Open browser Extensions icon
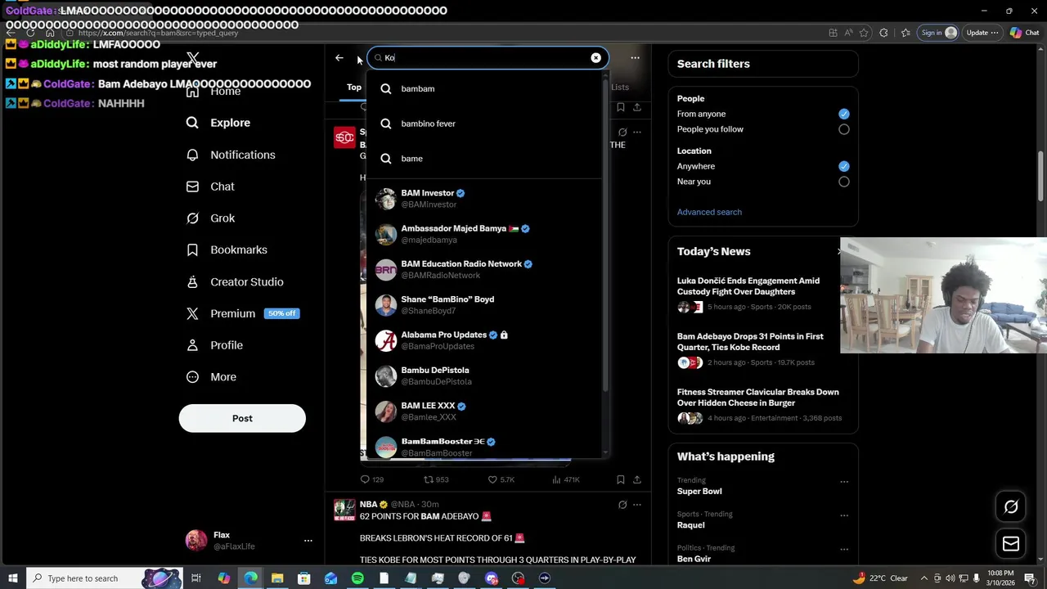The height and width of the screenshot is (589, 1047). click(883, 33)
